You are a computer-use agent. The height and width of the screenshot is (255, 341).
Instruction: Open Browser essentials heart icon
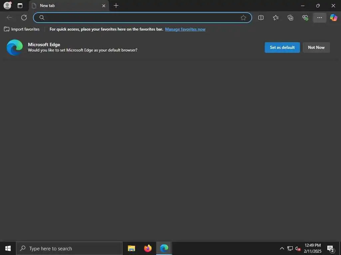click(305, 18)
